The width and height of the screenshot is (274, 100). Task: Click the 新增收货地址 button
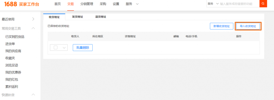click(222, 26)
